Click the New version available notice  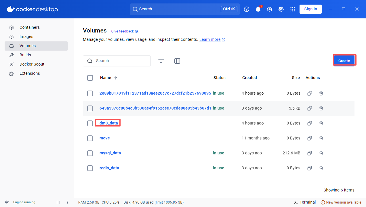[341, 202]
